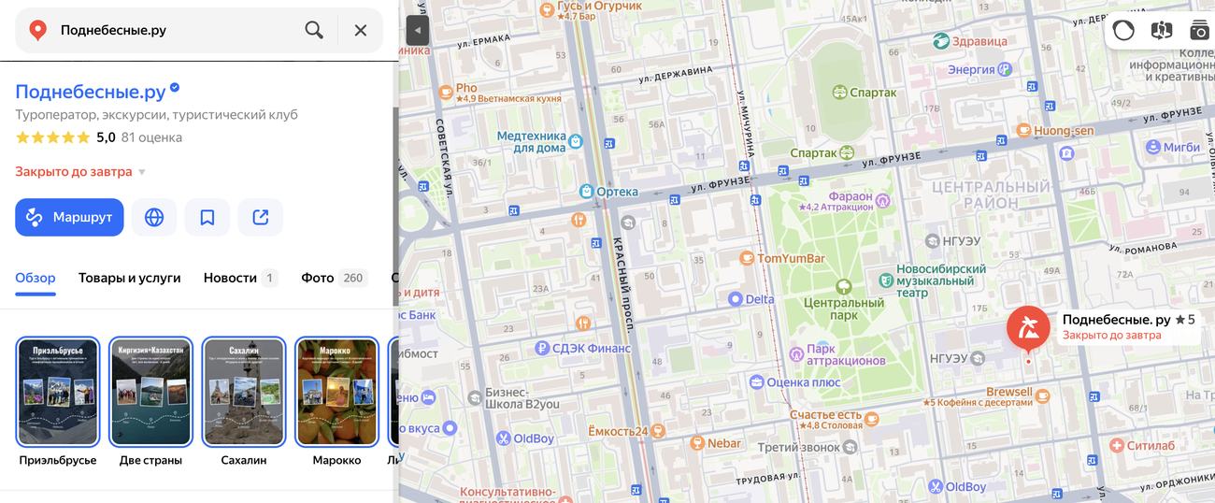The height and width of the screenshot is (503, 1215).
Task: Click the Красный просп. street label
Action: [x=624, y=284]
